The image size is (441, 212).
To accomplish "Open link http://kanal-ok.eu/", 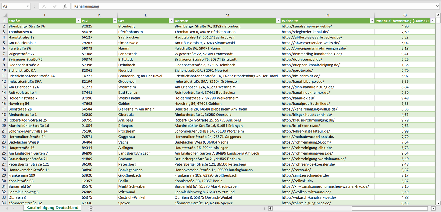I will (298, 98).
